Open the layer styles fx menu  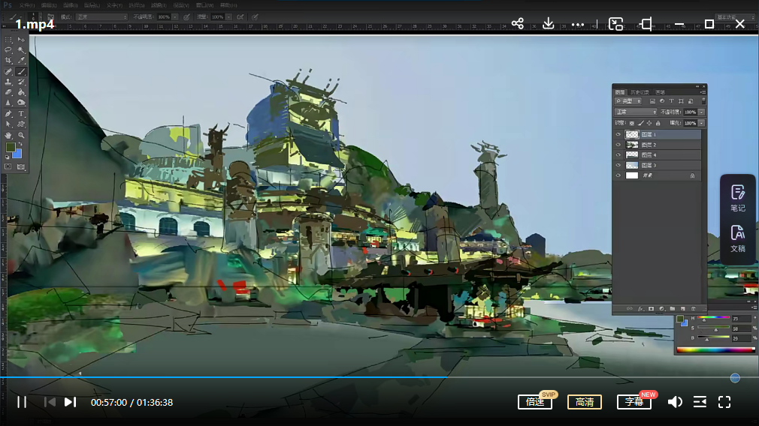(640, 309)
